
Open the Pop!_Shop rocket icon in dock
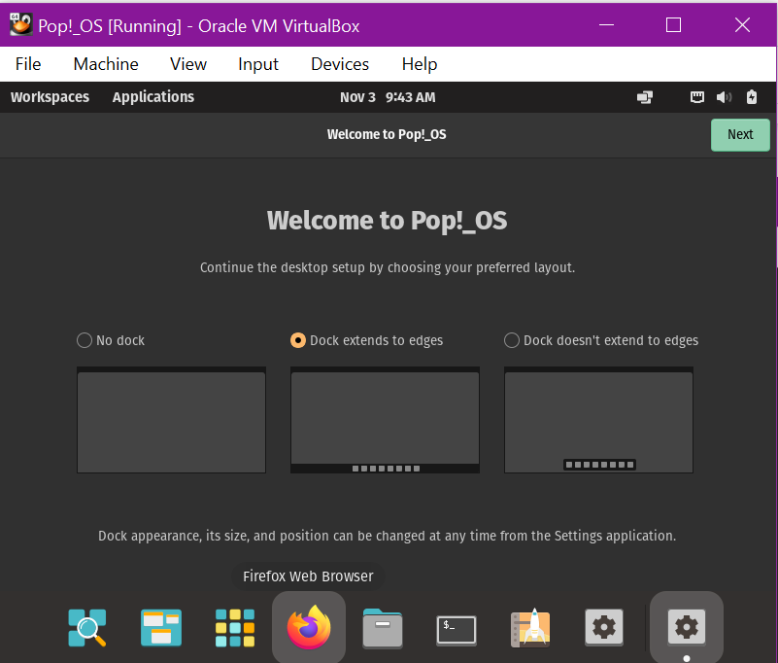[530, 628]
